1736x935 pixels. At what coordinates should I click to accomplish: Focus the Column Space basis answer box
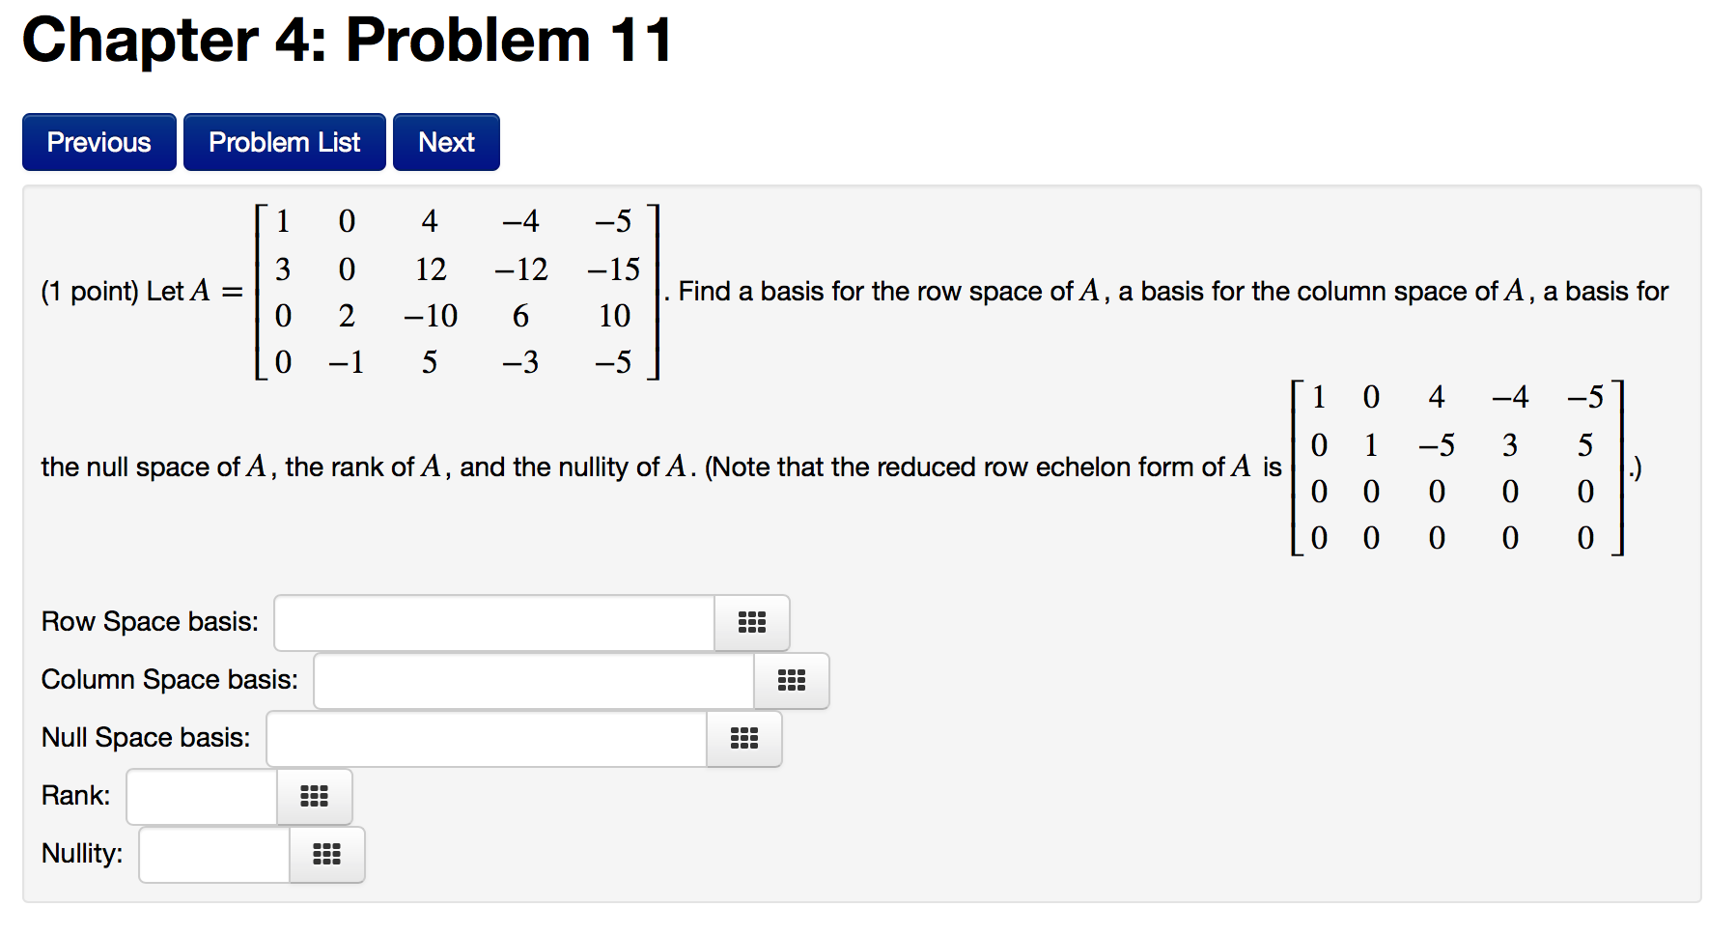click(x=534, y=681)
